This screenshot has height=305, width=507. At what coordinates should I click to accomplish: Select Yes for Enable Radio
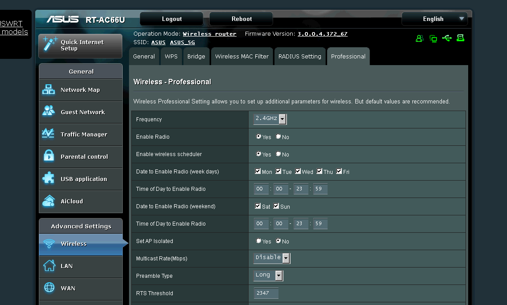coord(258,136)
